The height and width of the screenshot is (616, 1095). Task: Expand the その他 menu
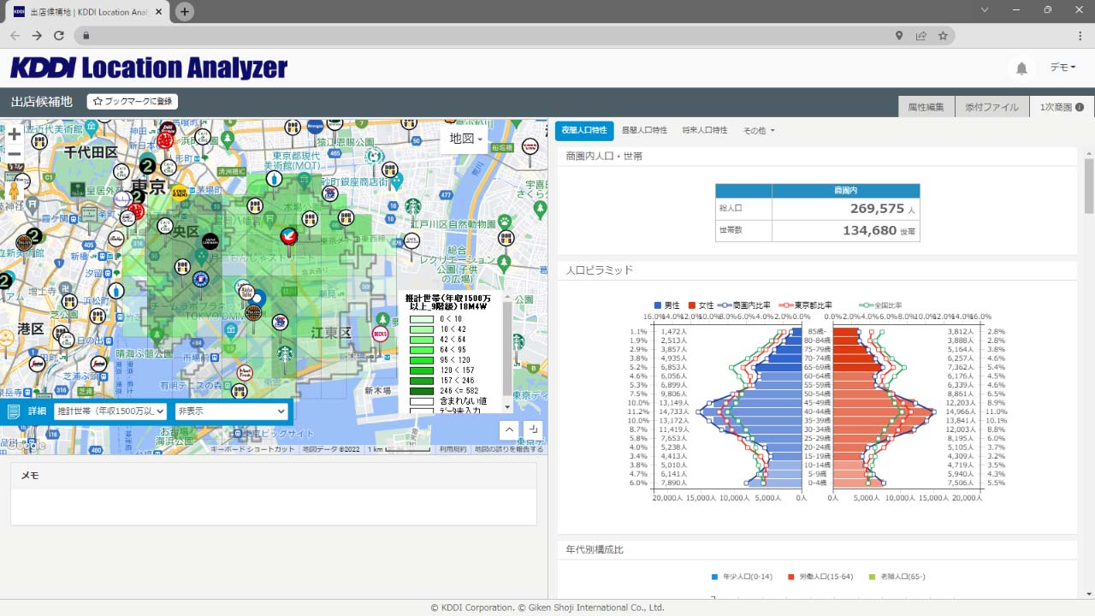click(x=759, y=131)
